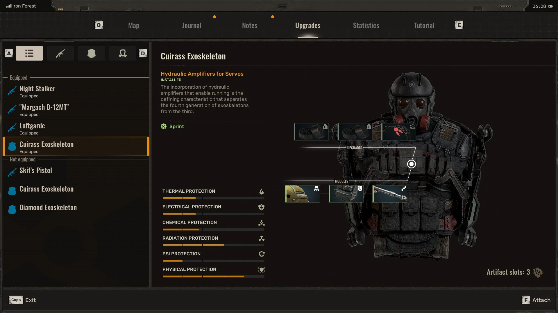The width and height of the screenshot is (558, 313).
Task: Select the middle locked filter upgrade slot
Action: pyautogui.click(x=355, y=132)
